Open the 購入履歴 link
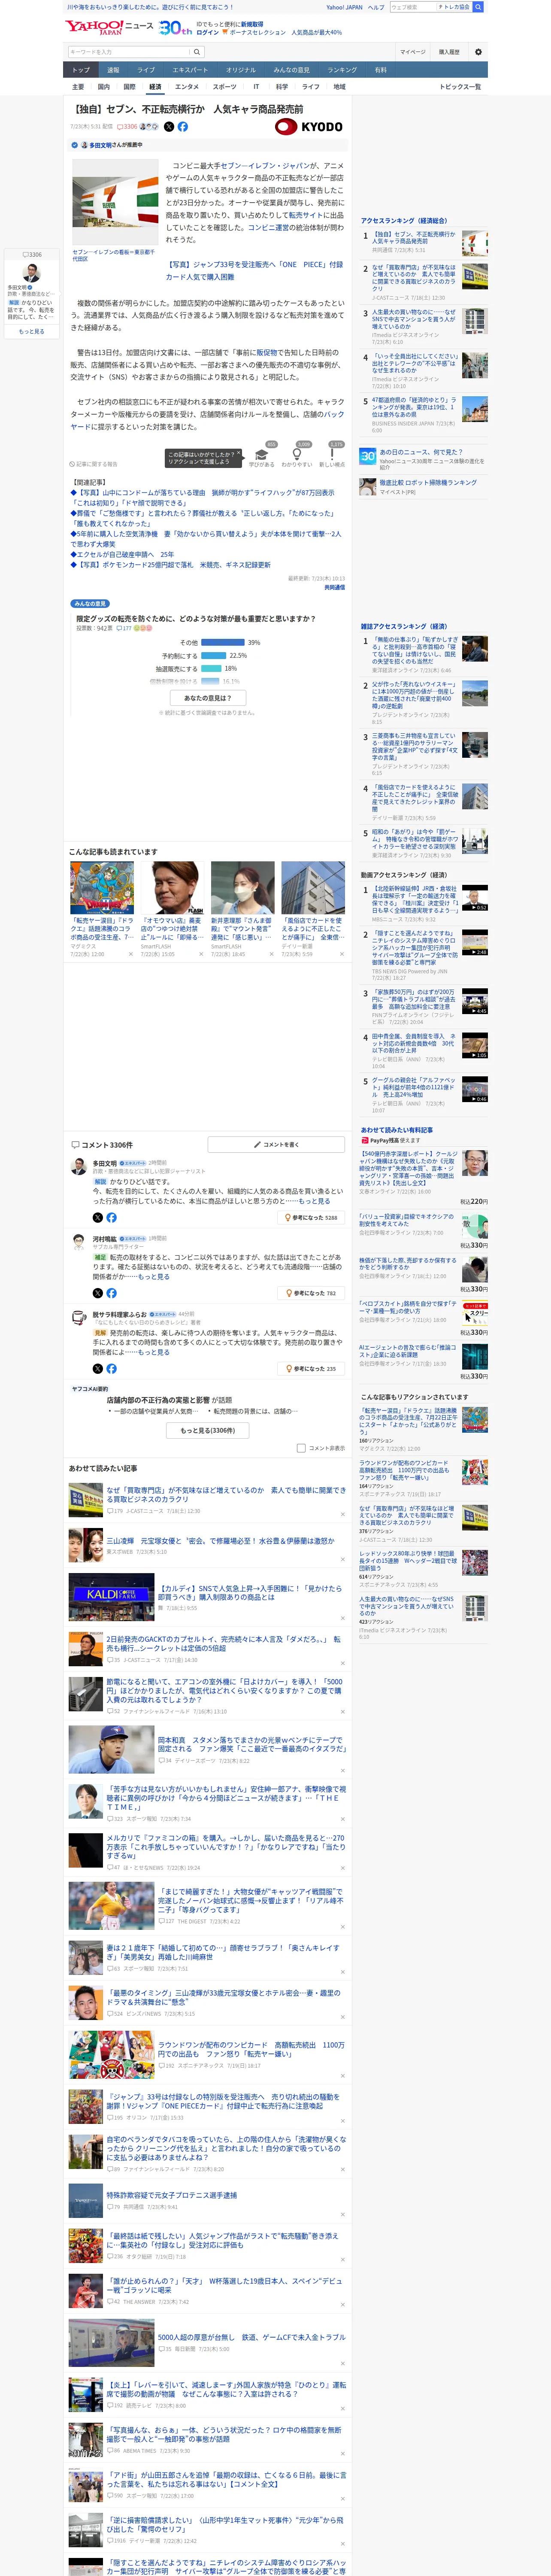Screen dimensions: 551x2576 click(x=449, y=52)
